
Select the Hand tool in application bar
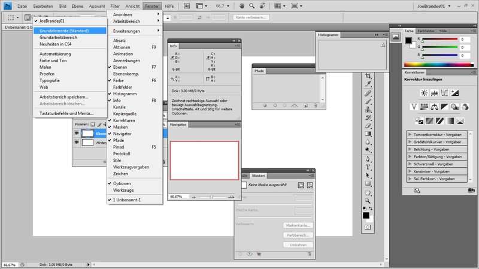coord(242,5)
